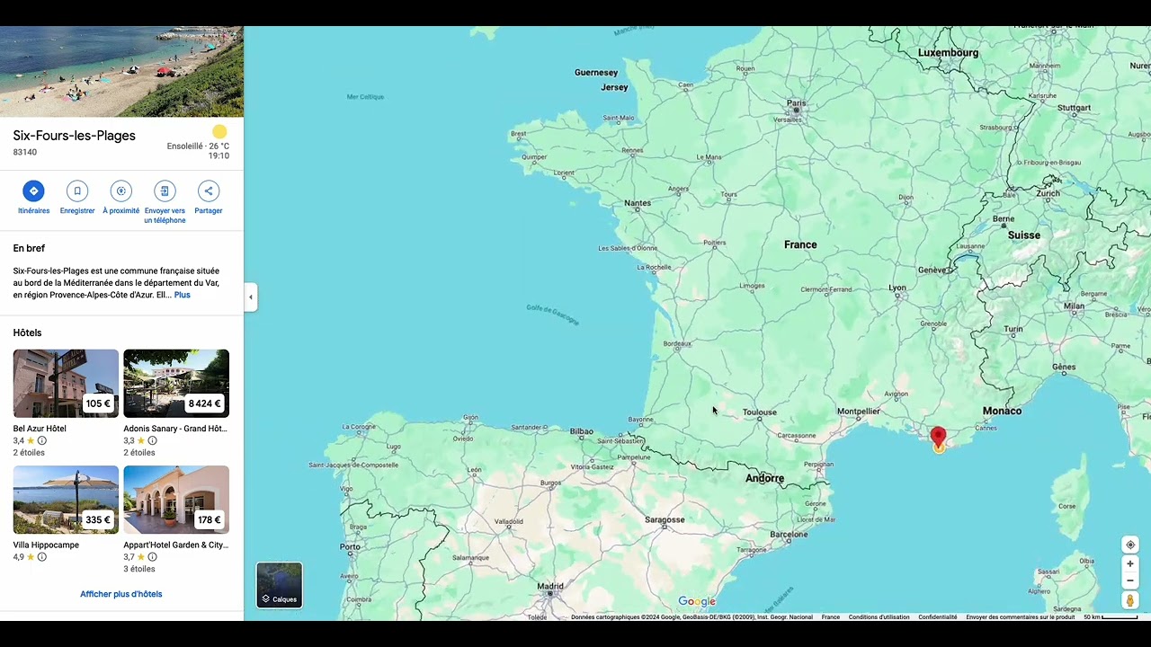1151x647 pixels.
Task: Click France link in map footer
Action: [830, 617]
